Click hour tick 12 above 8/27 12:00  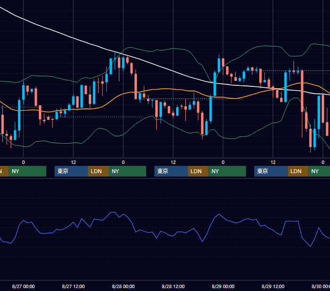pos(73,162)
